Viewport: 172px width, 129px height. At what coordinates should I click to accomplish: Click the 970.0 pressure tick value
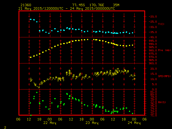[153, 57]
